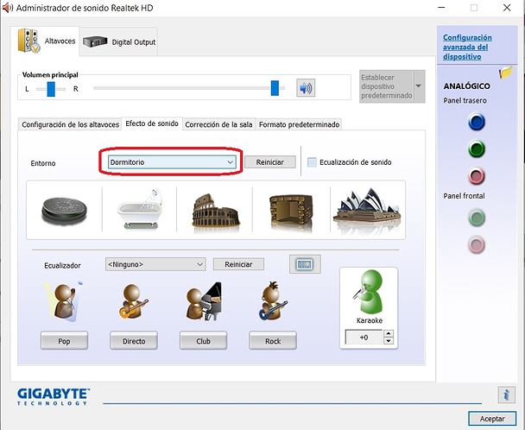Image resolution: width=525 pixels, height=430 pixels.
Task: Click the green rear panel jack
Action: click(476, 149)
